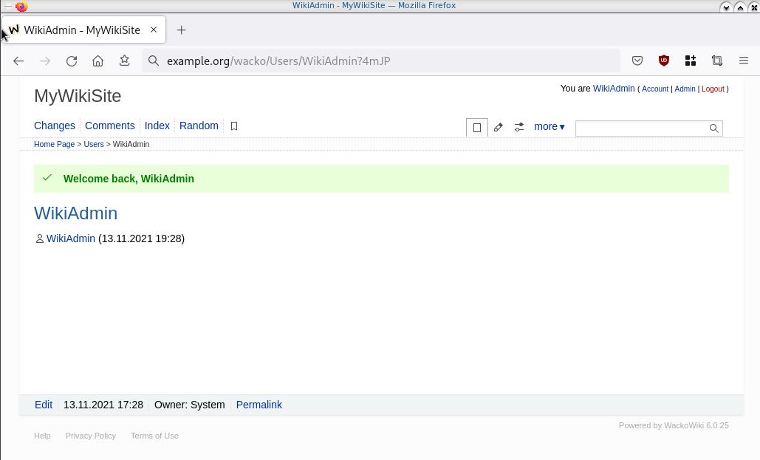Select the WikiAdmin - MyWikiSite tab
The image size is (760, 460).
pos(81,30)
